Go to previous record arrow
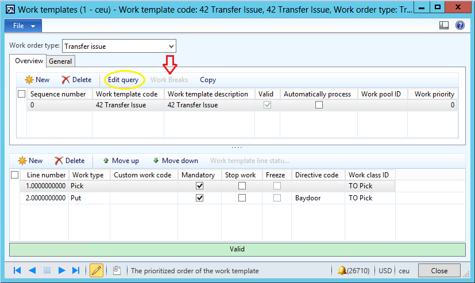The width and height of the screenshot is (475, 283). point(32,270)
